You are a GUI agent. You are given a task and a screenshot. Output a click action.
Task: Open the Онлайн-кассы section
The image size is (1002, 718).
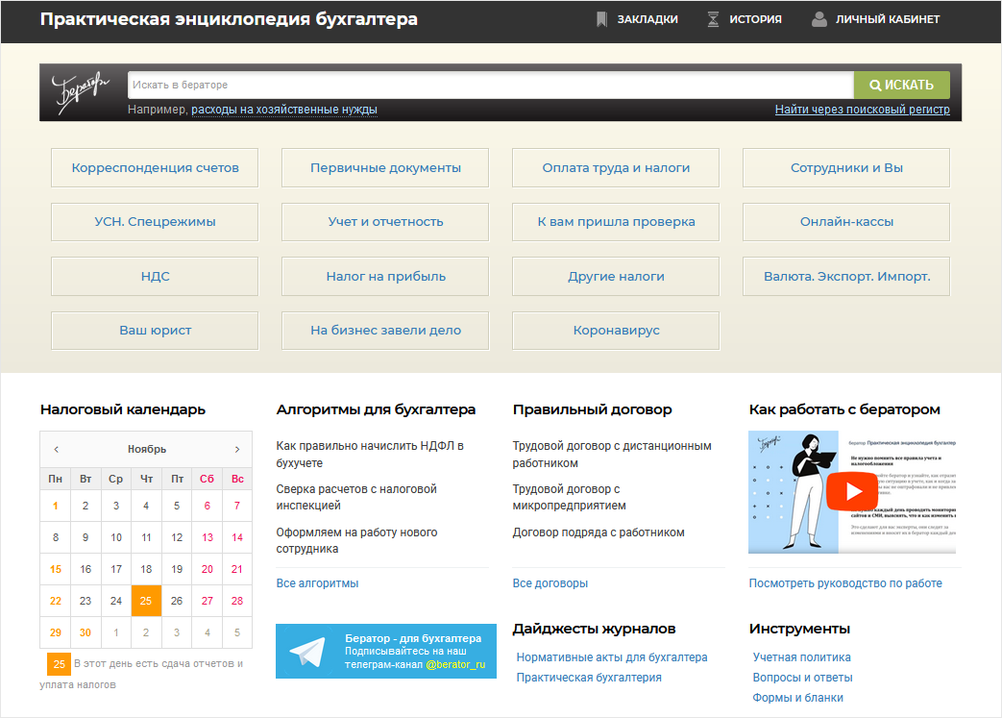[846, 222]
